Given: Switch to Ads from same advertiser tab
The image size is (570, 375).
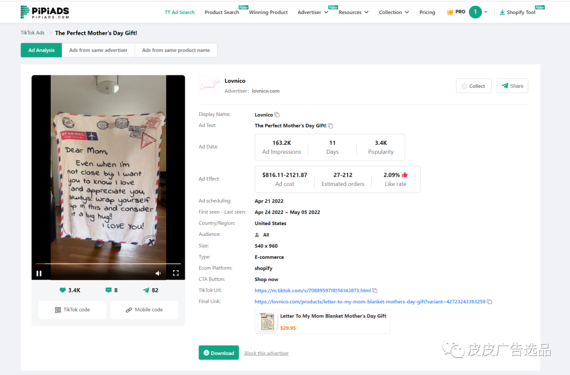Looking at the screenshot, I should click(x=98, y=50).
